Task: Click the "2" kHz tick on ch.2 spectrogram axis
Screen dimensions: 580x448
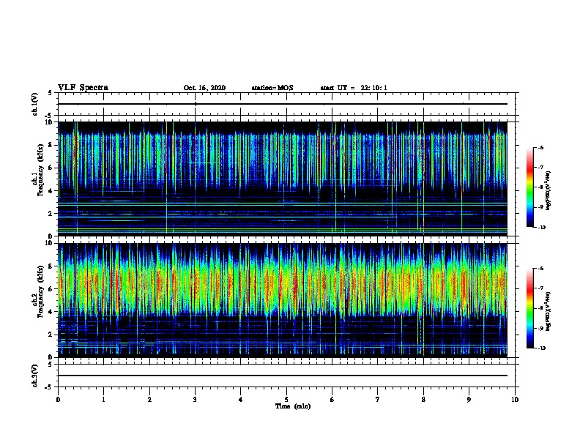Action: (x=51, y=335)
